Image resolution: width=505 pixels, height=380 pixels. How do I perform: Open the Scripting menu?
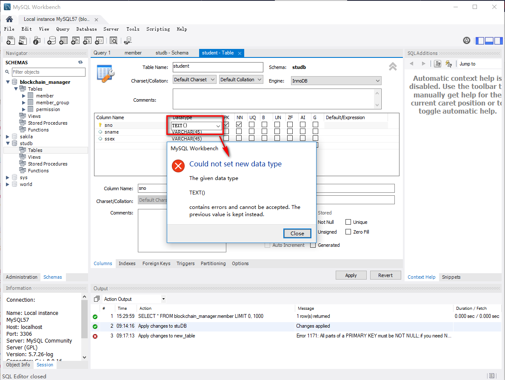[x=158, y=29]
